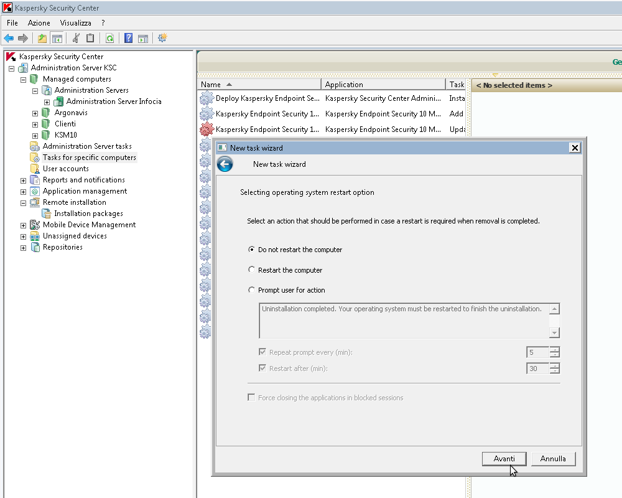Image resolution: width=622 pixels, height=498 pixels.
Task: Open the ? help menu
Action: [103, 23]
